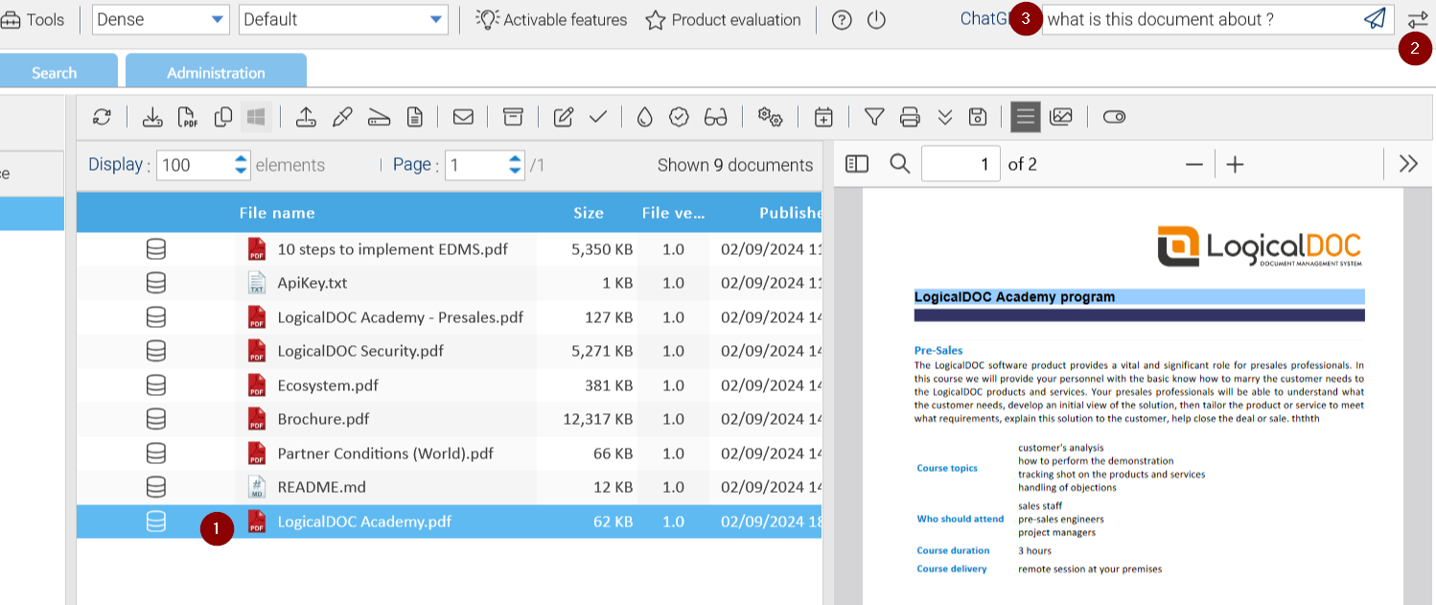Image resolution: width=1436 pixels, height=605 pixels.
Task: Click the magnifier find icon in PDF preview
Action: 899,164
